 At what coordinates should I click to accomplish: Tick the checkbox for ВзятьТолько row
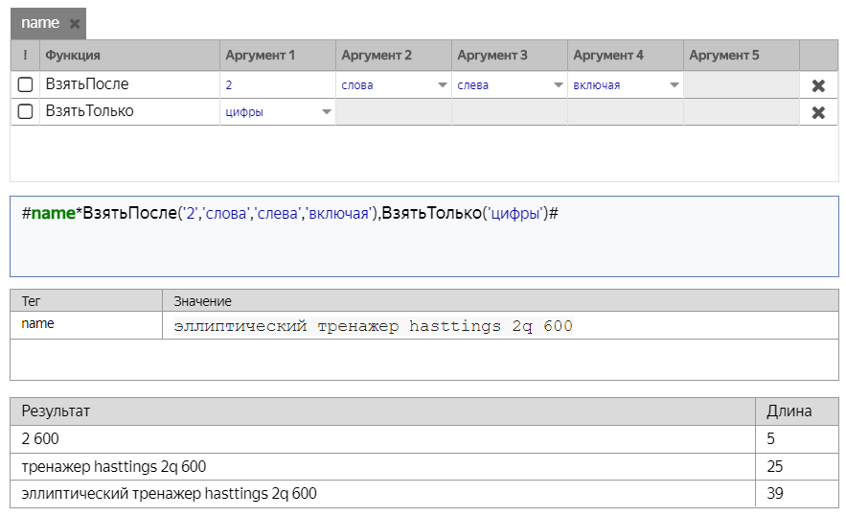26,112
